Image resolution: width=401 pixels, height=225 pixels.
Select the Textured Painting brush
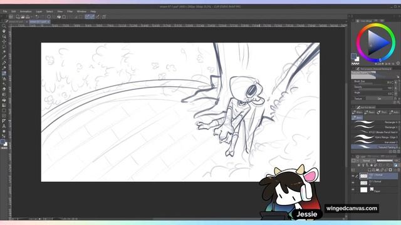pos(375,147)
